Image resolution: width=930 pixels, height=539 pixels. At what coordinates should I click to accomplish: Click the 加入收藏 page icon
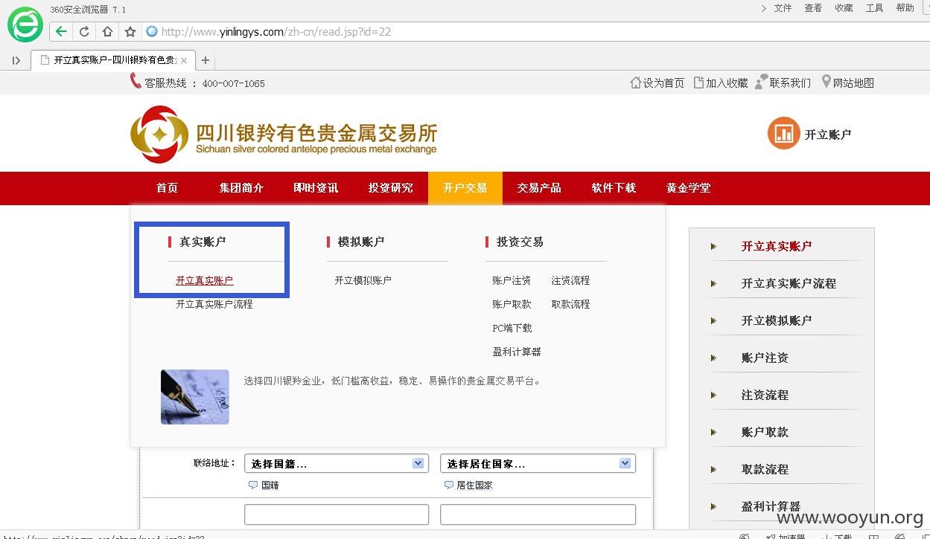[x=698, y=83]
